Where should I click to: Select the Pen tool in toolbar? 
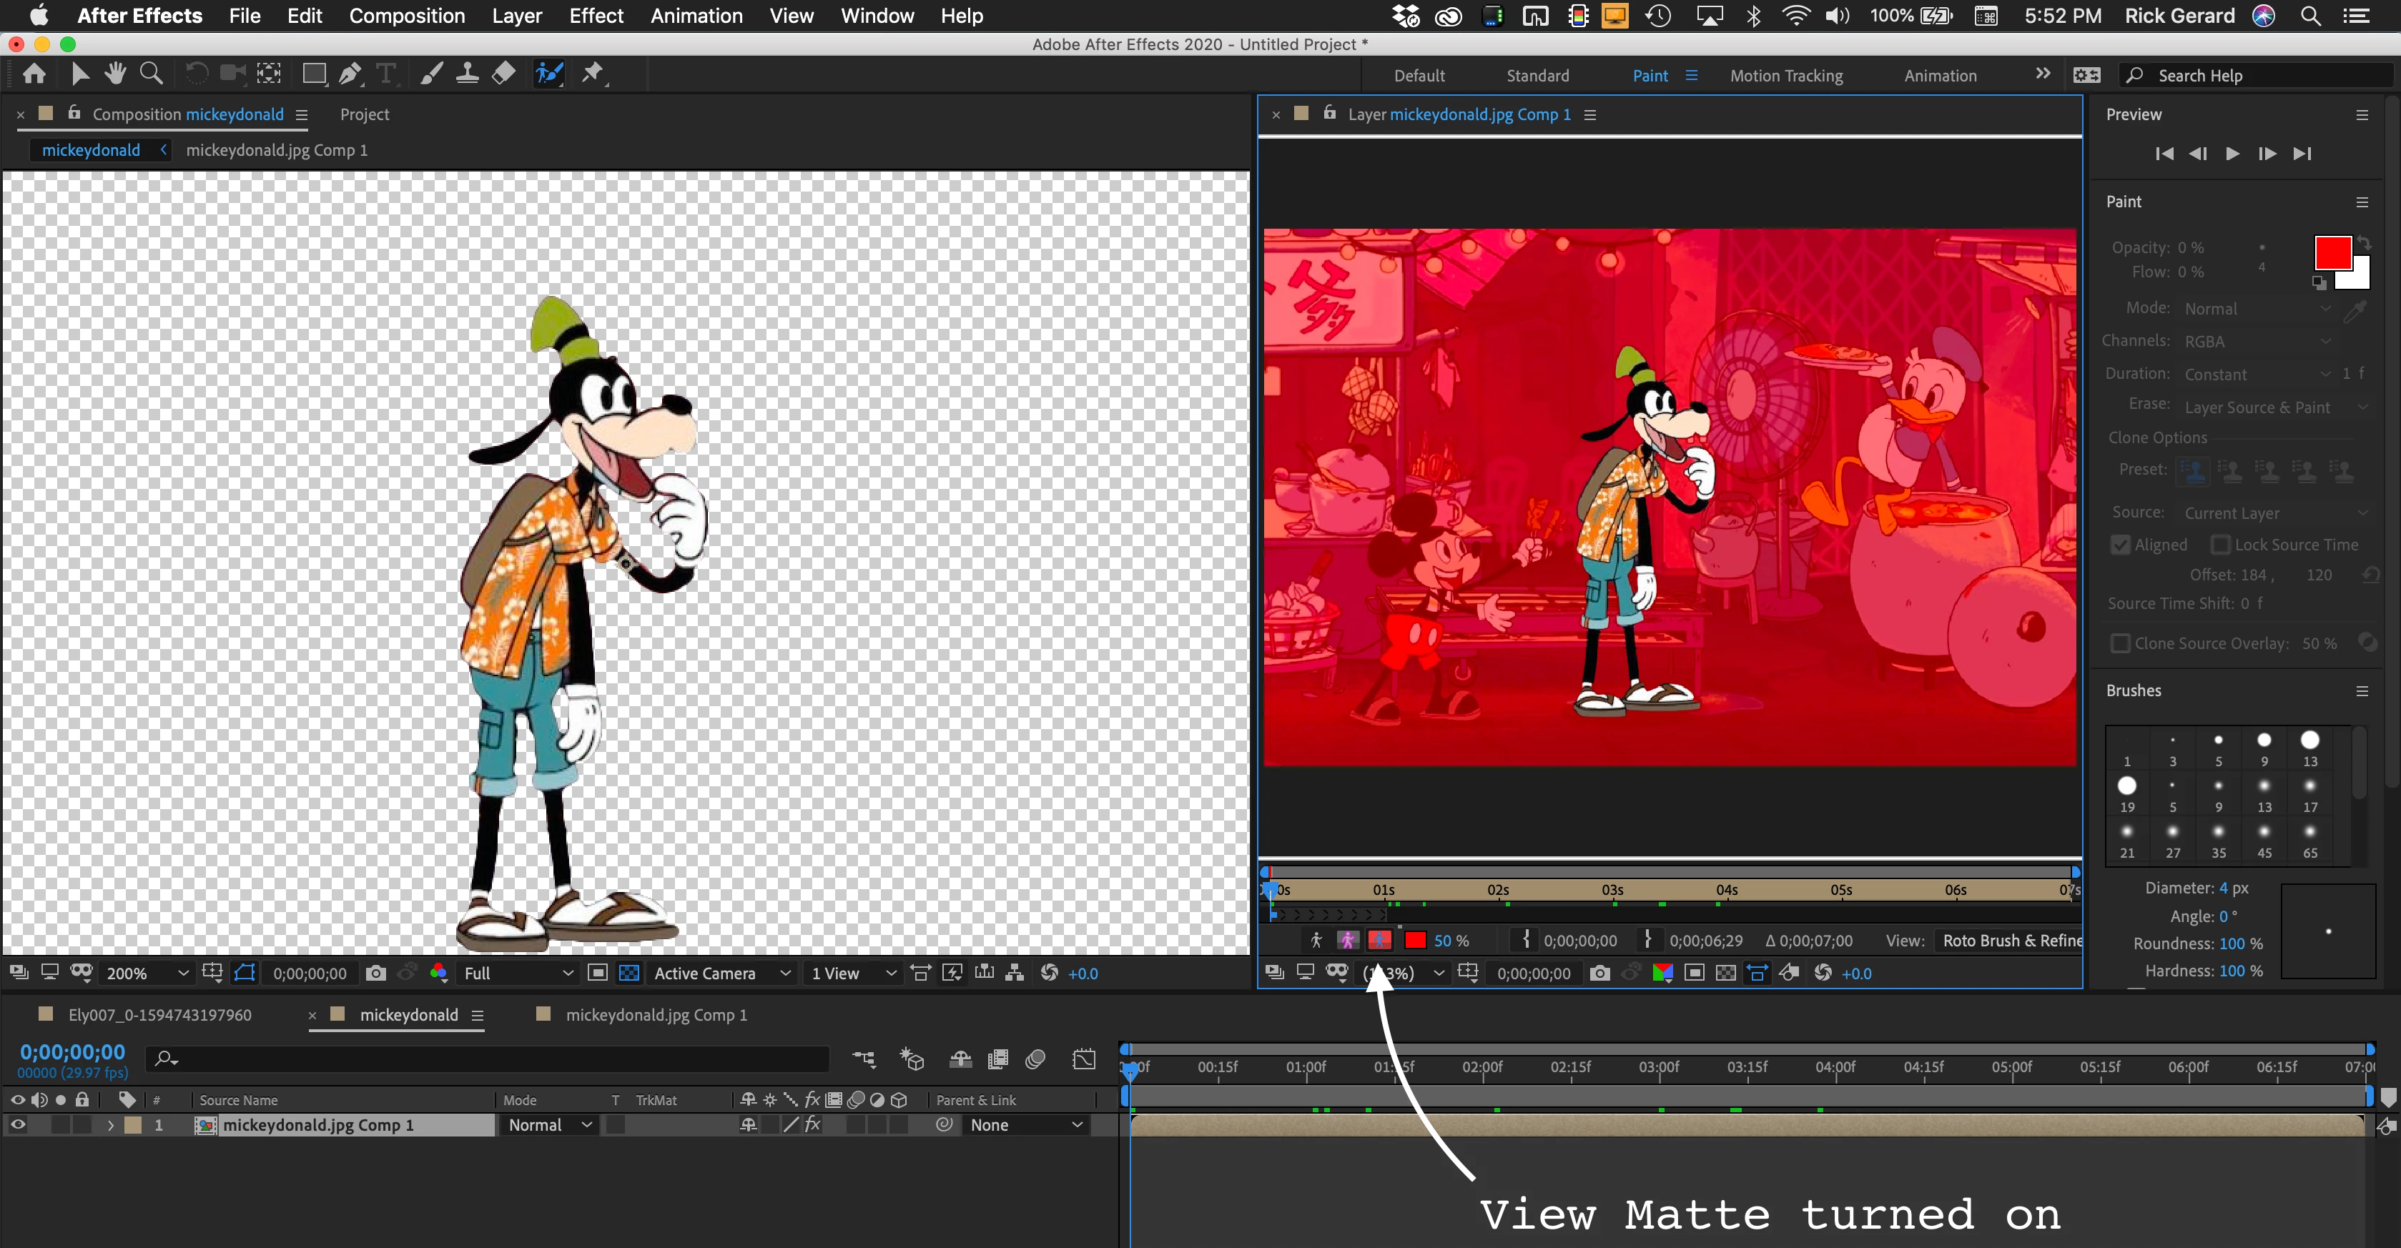click(x=350, y=74)
